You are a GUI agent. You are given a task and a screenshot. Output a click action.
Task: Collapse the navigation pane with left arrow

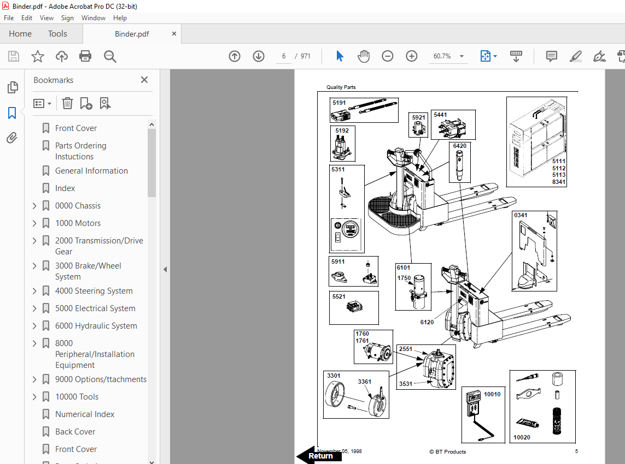tap(165, 270)
